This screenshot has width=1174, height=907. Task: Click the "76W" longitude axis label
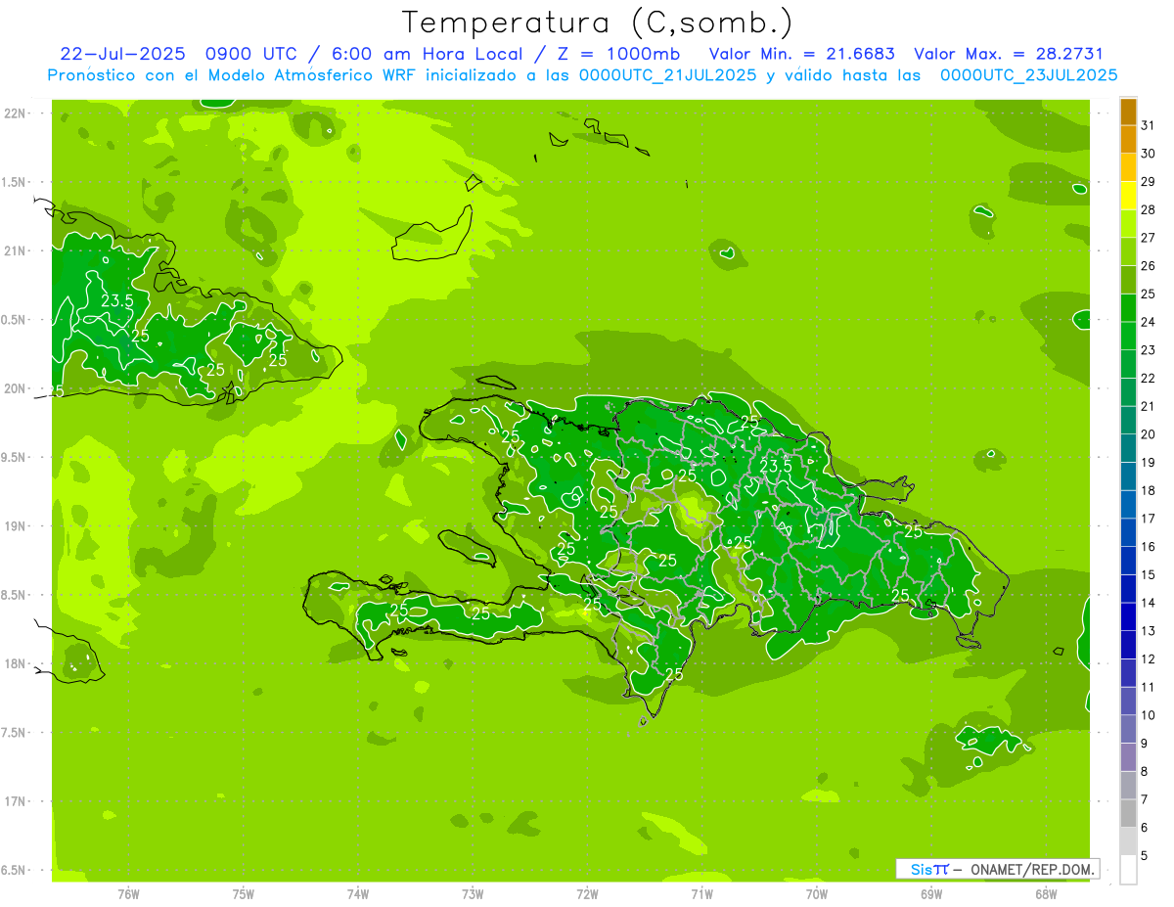(128, 893)
